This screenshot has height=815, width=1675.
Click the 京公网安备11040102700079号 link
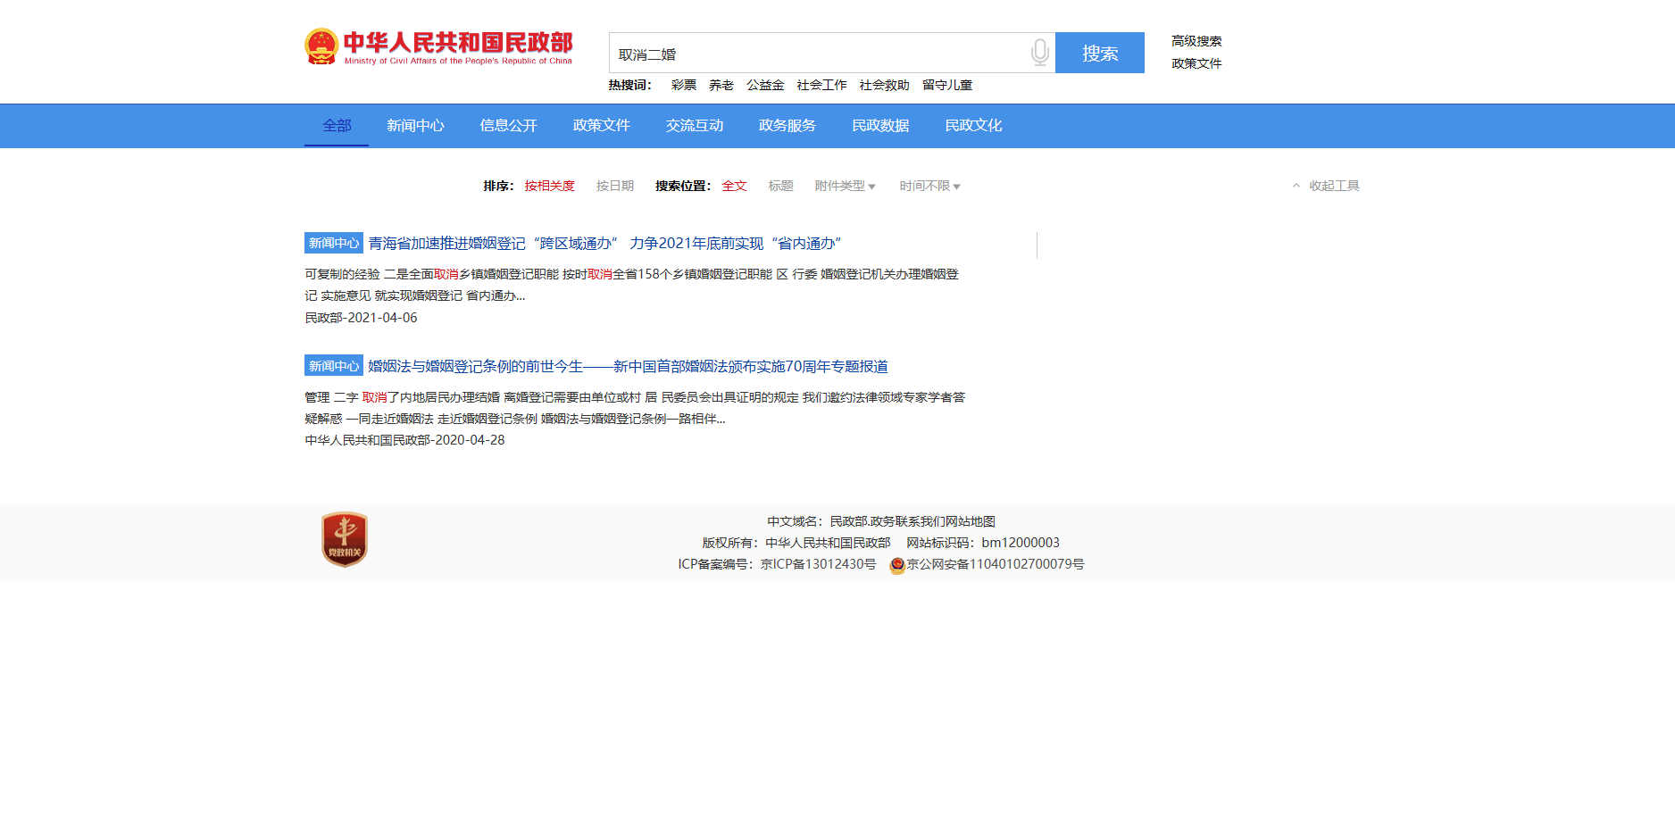(x=996, y=564)
